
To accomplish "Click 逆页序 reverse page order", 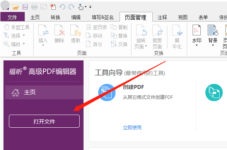I will pyautogui.click(x=97, y=27).
